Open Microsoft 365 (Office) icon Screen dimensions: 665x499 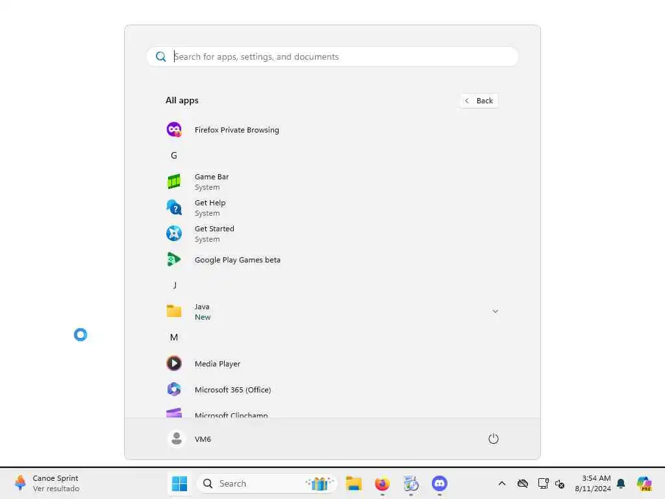click(174, 389)
